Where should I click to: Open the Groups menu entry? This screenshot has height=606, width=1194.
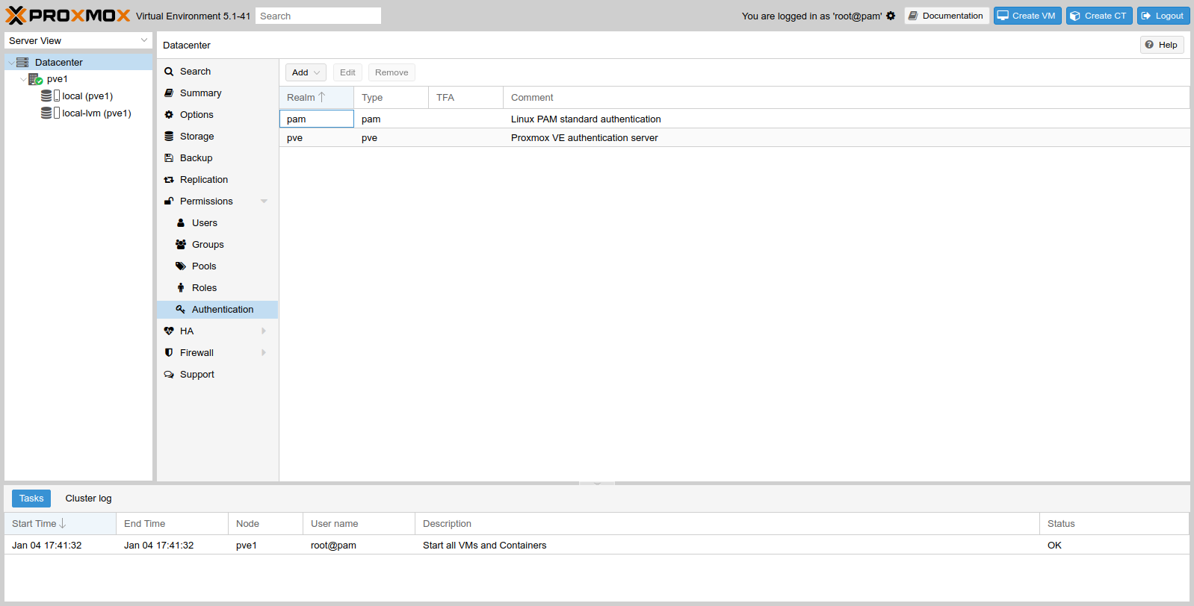point(217,245)
